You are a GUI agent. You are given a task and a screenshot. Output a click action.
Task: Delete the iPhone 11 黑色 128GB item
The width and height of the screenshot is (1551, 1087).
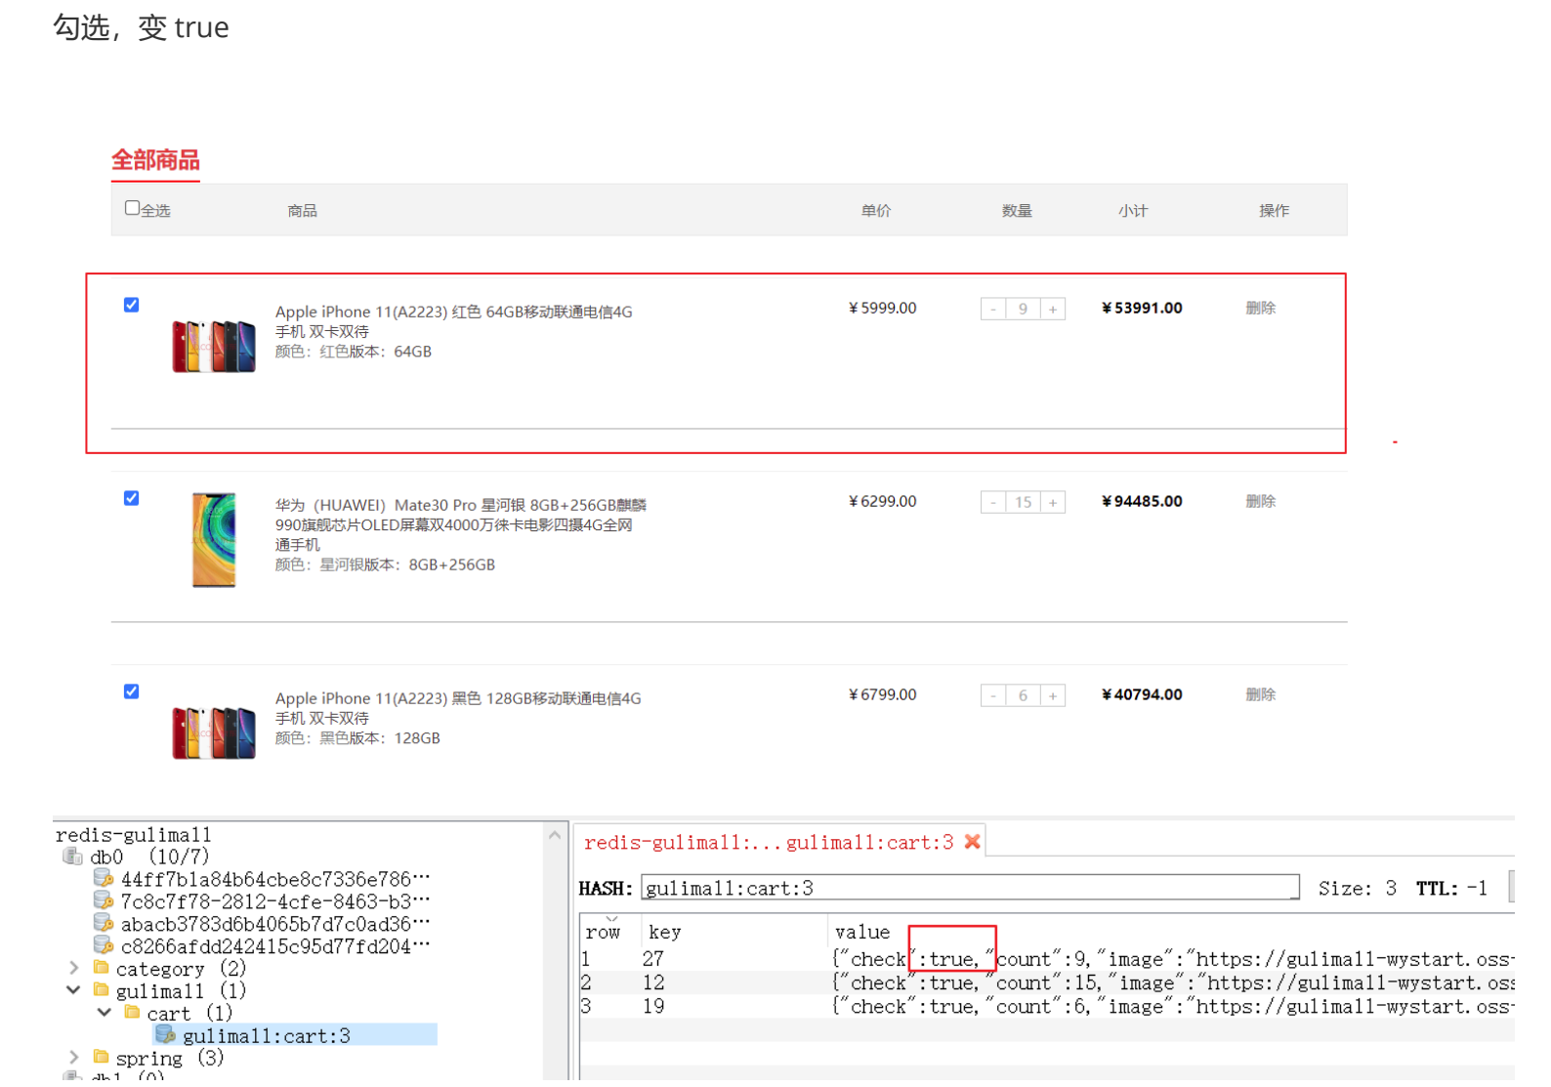coord(1260,694)
